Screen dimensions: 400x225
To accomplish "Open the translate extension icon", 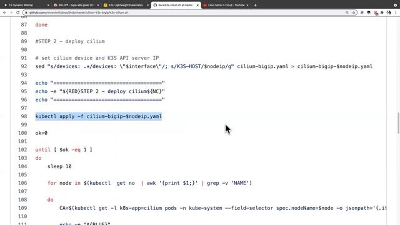I will coord(376,12).
